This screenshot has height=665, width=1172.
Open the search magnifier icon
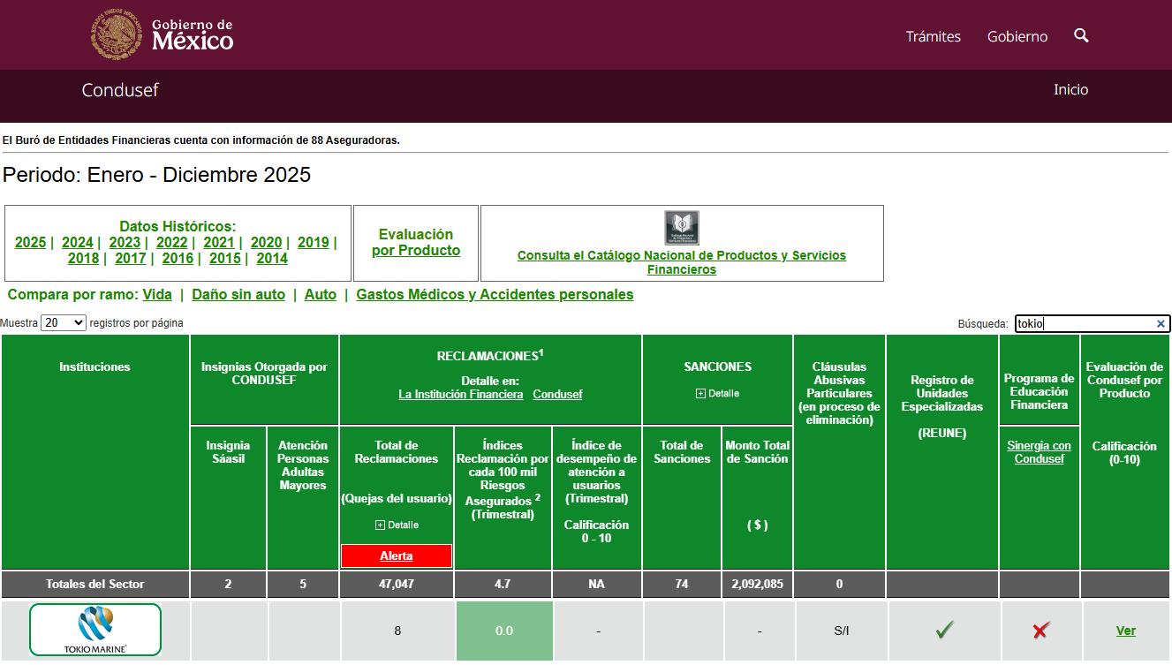(1081, 35)
